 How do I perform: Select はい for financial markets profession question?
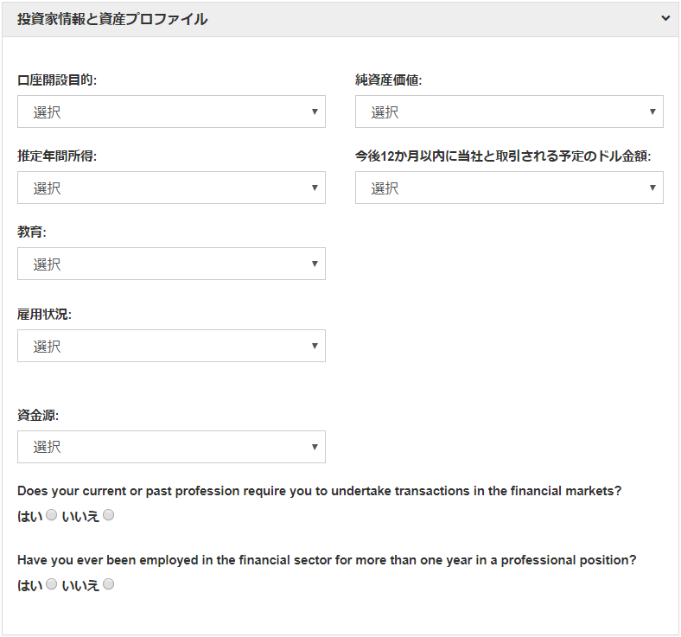click(x=51, y=516)
